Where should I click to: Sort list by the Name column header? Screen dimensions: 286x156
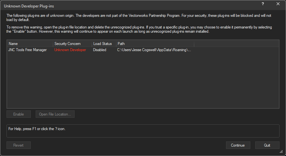[x=30, y=44]
